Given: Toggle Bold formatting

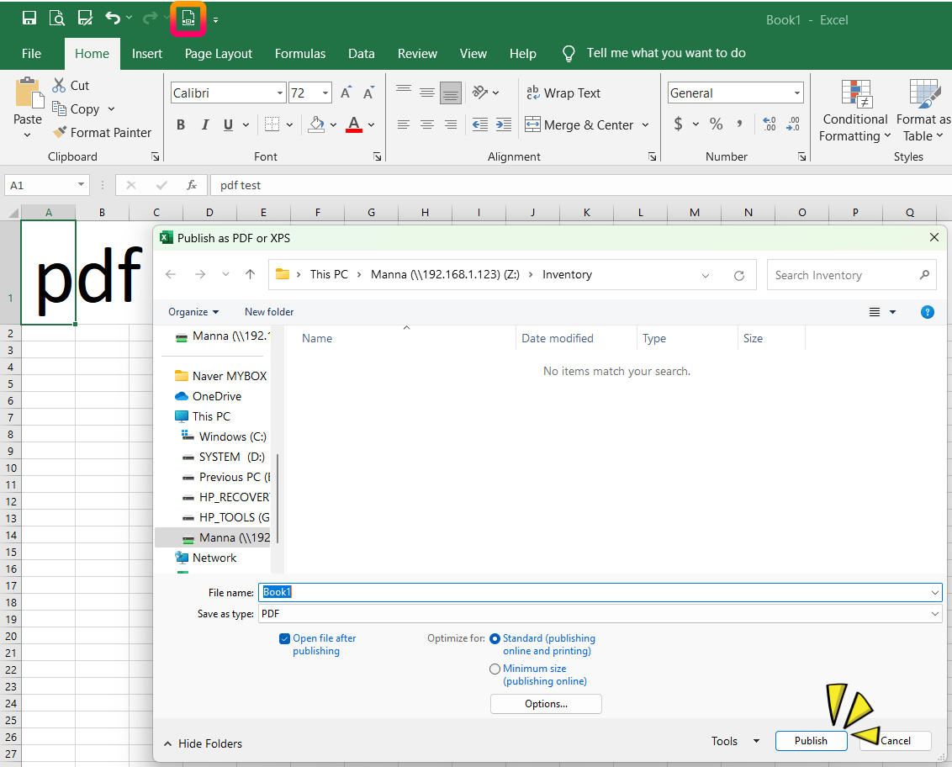Looking at the screenshot, I should (181, 125).
